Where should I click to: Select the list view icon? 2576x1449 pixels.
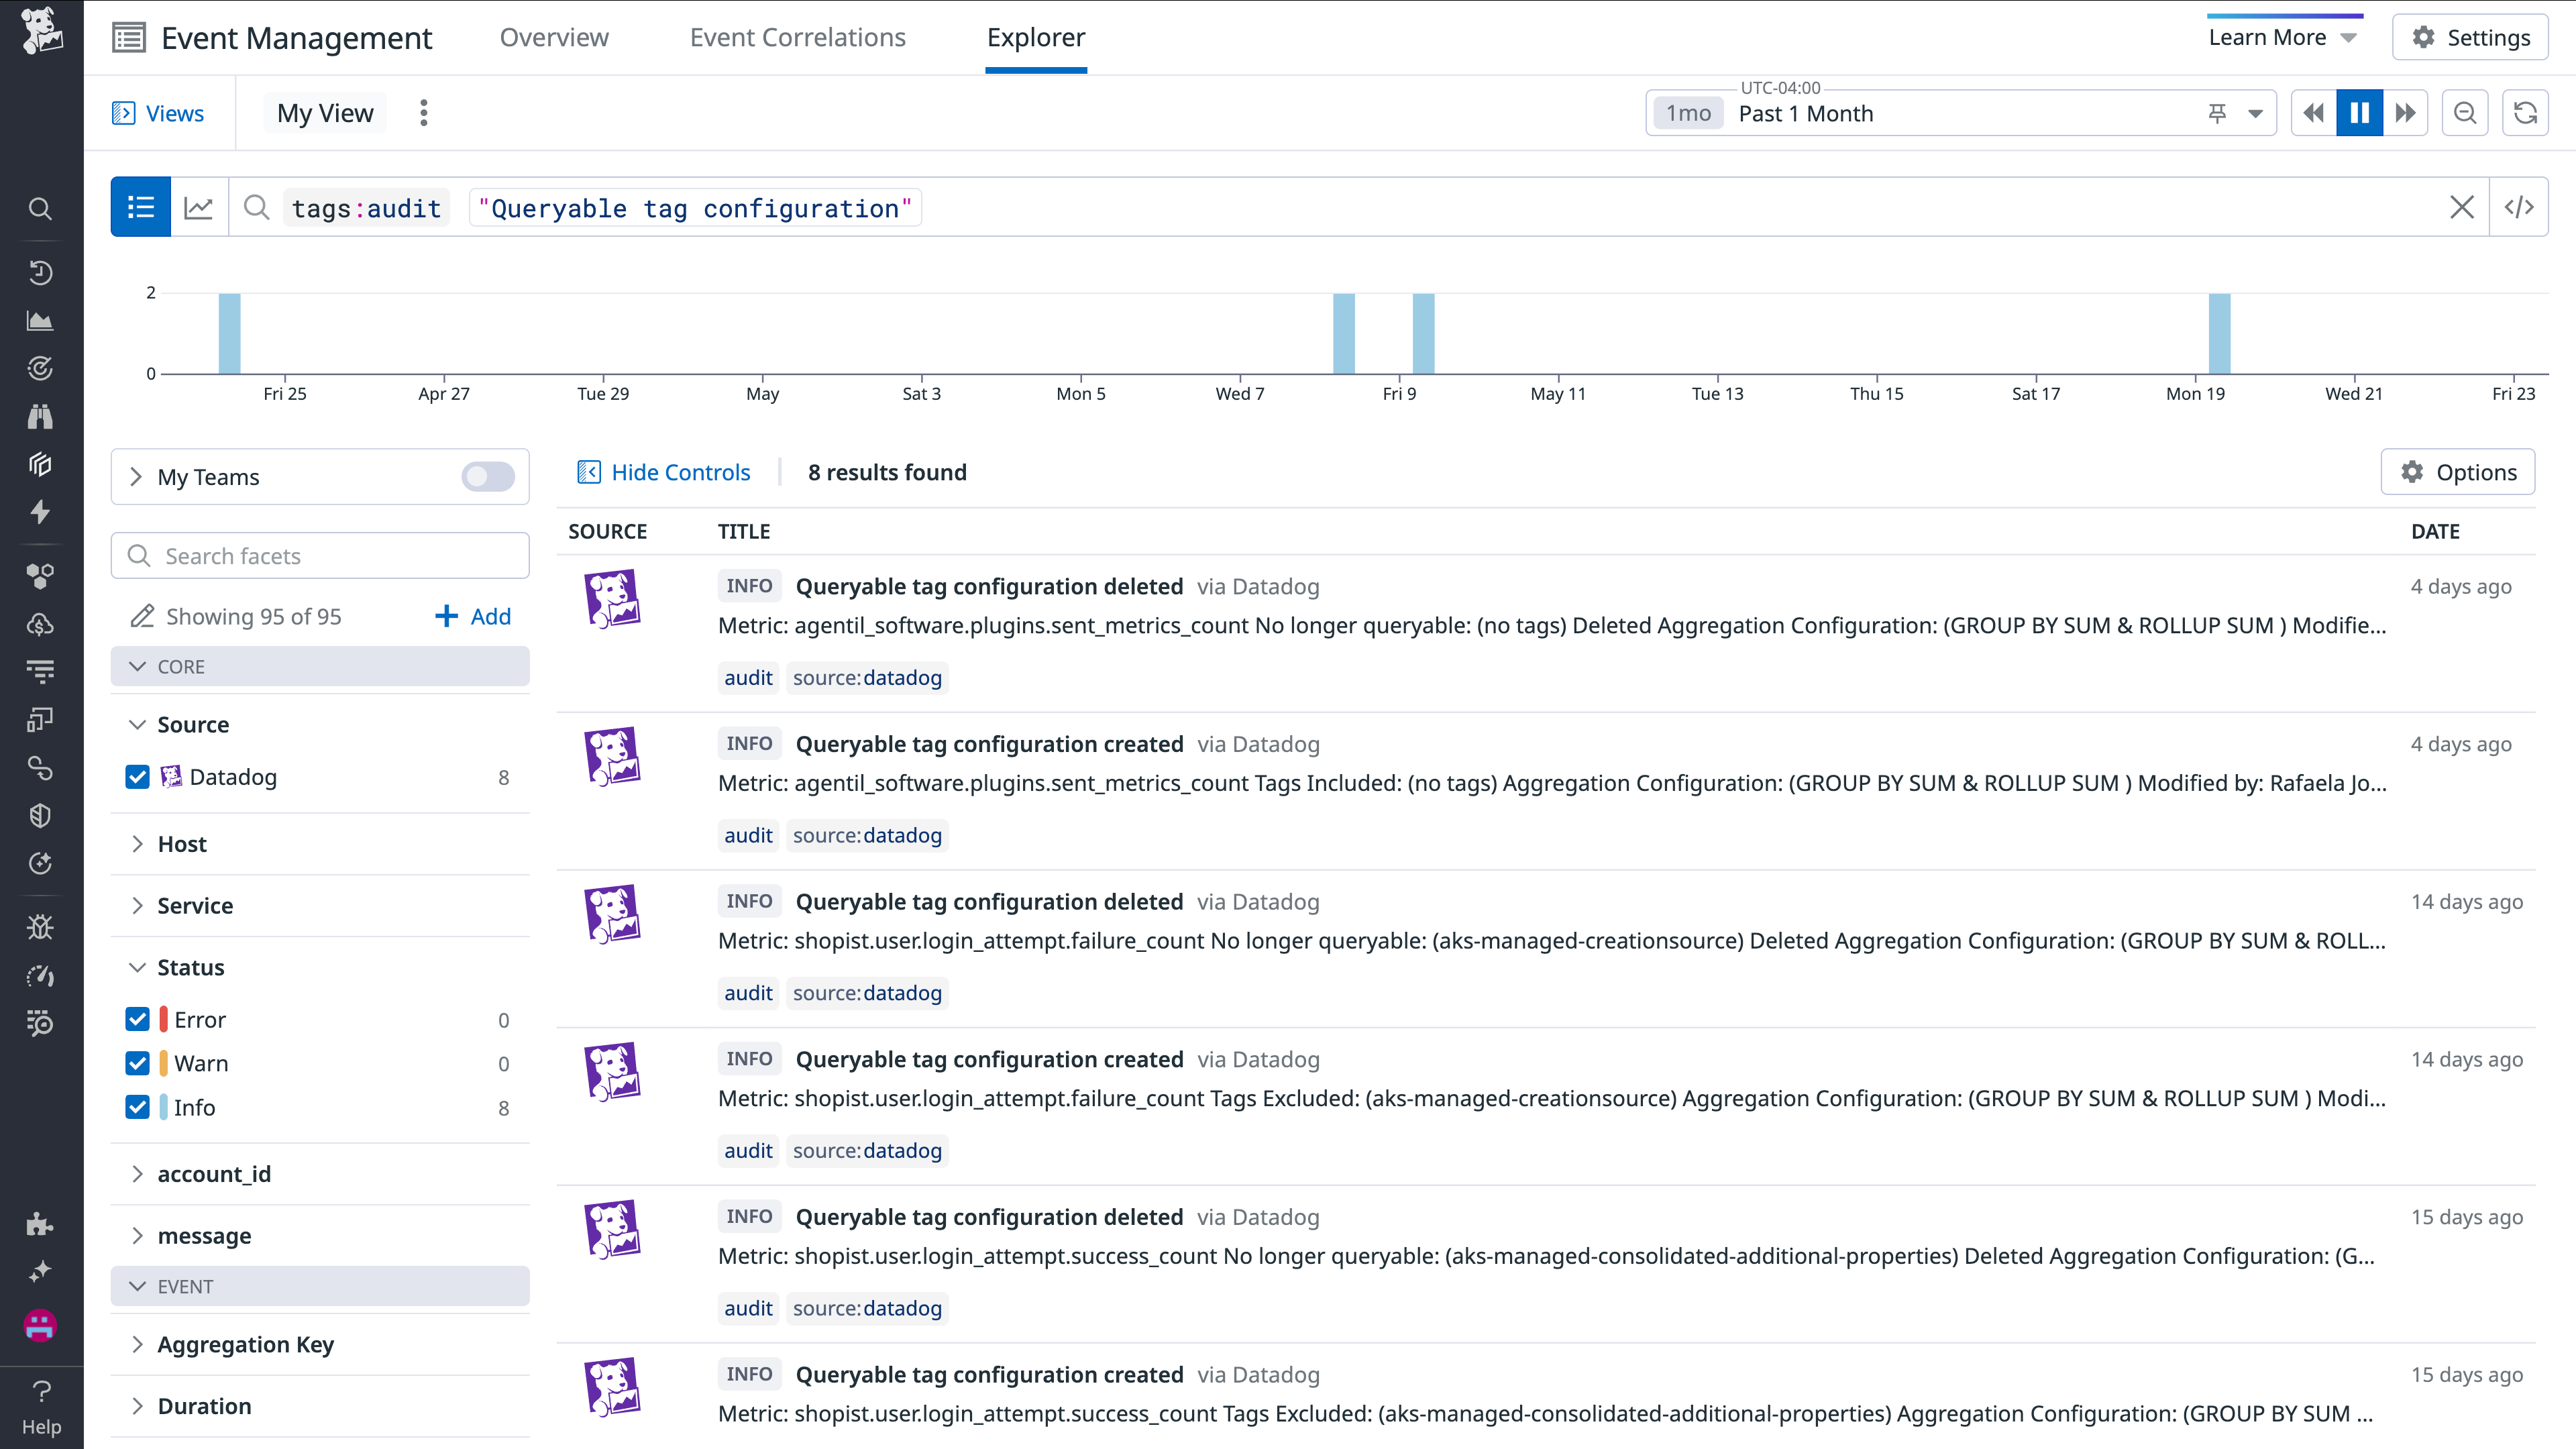[140, 207]
